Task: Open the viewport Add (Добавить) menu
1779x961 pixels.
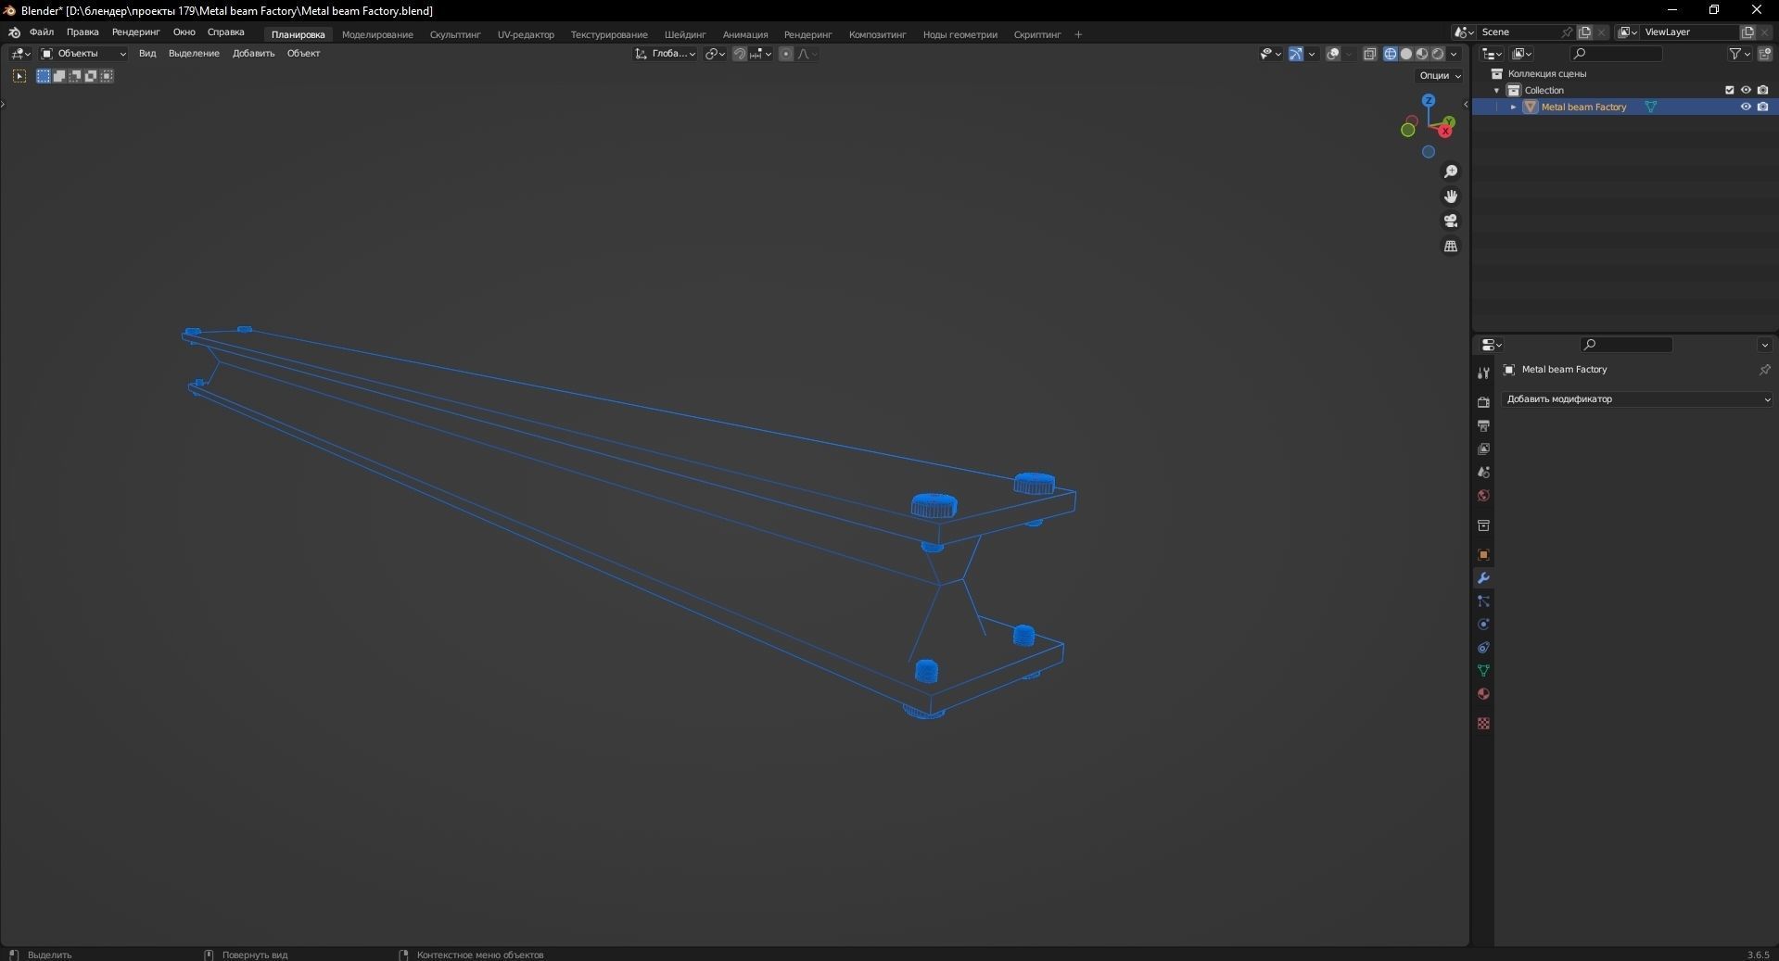Action: (253, 54)
